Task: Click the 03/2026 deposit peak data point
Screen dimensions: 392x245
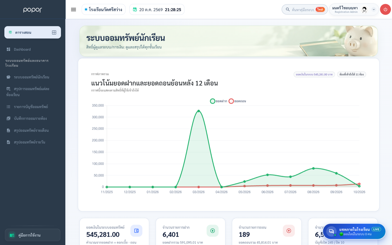Action: pyautogui.click(x=199, y=111)
